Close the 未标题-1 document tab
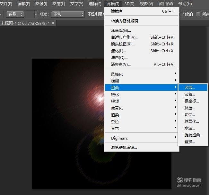The height and width of the screenshot is (195, 209). click(53, 23)
